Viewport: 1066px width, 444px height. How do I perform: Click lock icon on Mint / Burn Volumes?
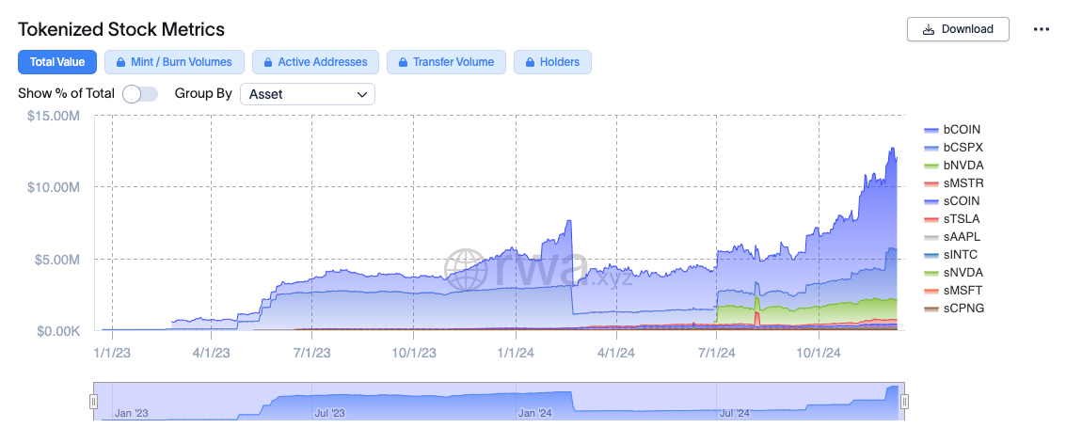pos(120,62)
